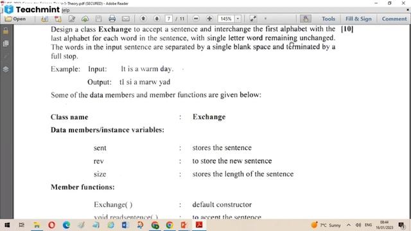
Task: Launch Opera browser from taskbar
Action: (51, 225)
